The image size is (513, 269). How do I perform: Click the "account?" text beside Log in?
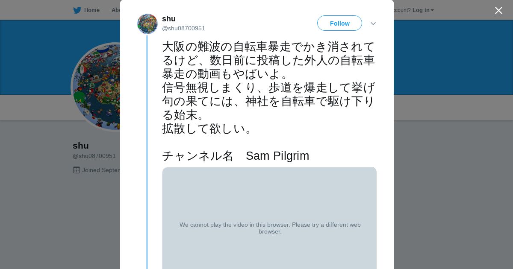pos(401,10)
